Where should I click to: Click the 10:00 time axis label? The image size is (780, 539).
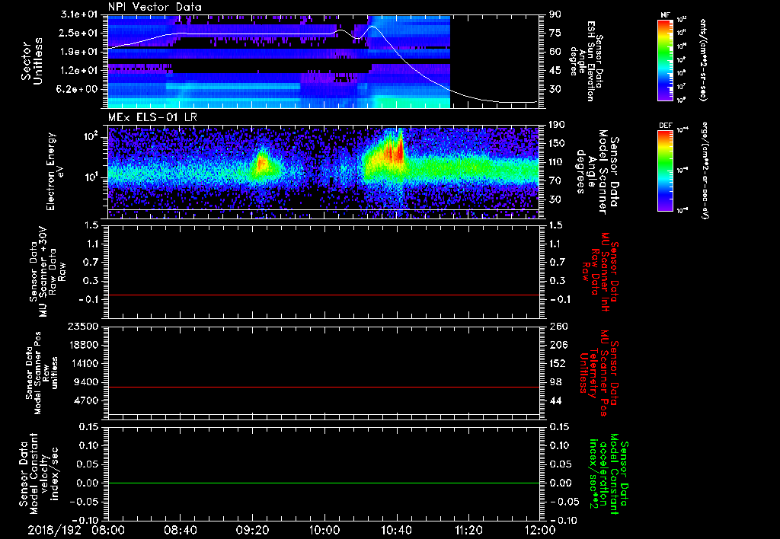pos(324,530)
